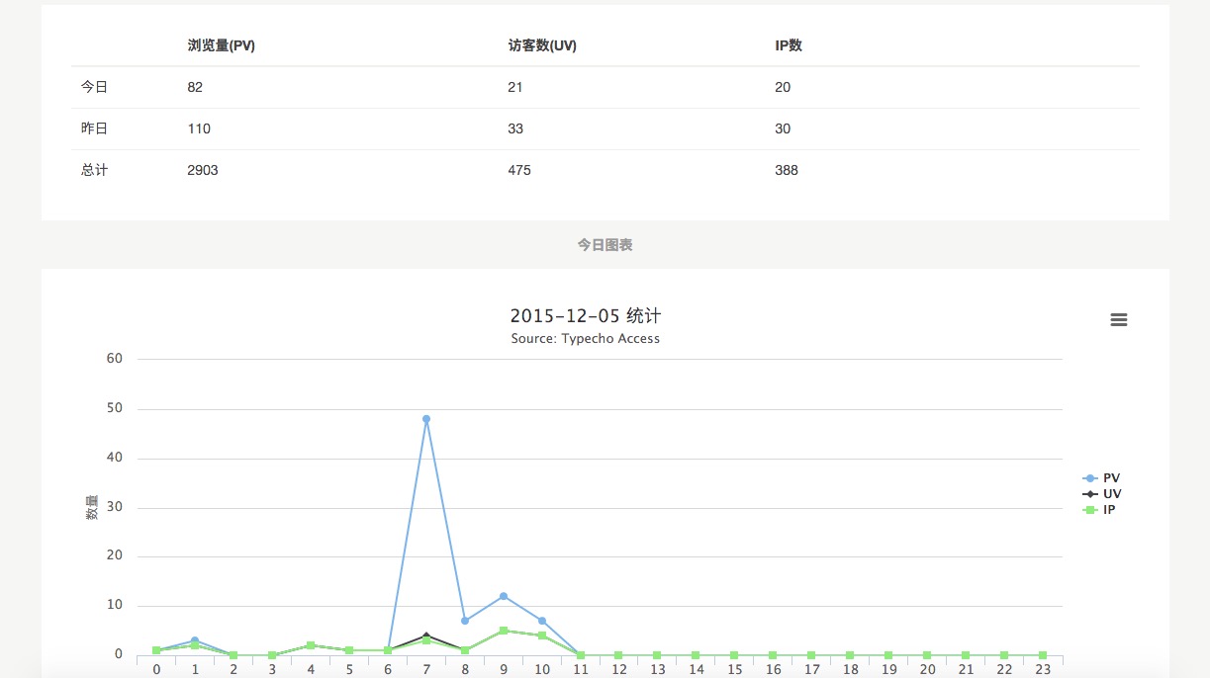Select the 昨日 row label
The height and width of the screenshot is (678, 1210).
coord(94,128)
